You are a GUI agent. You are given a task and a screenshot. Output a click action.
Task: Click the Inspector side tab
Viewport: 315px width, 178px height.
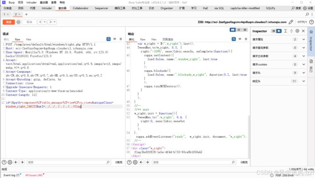pos(311,41)
